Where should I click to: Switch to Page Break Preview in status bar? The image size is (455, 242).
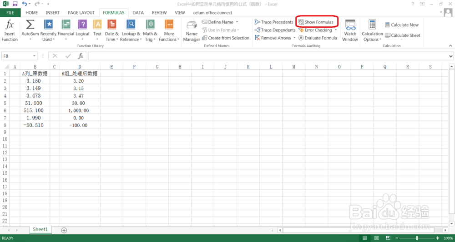[x=388, y=238]
